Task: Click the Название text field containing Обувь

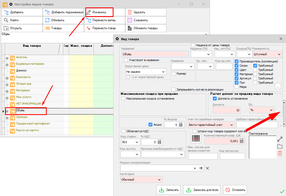Action: click(x=155, y=54)
